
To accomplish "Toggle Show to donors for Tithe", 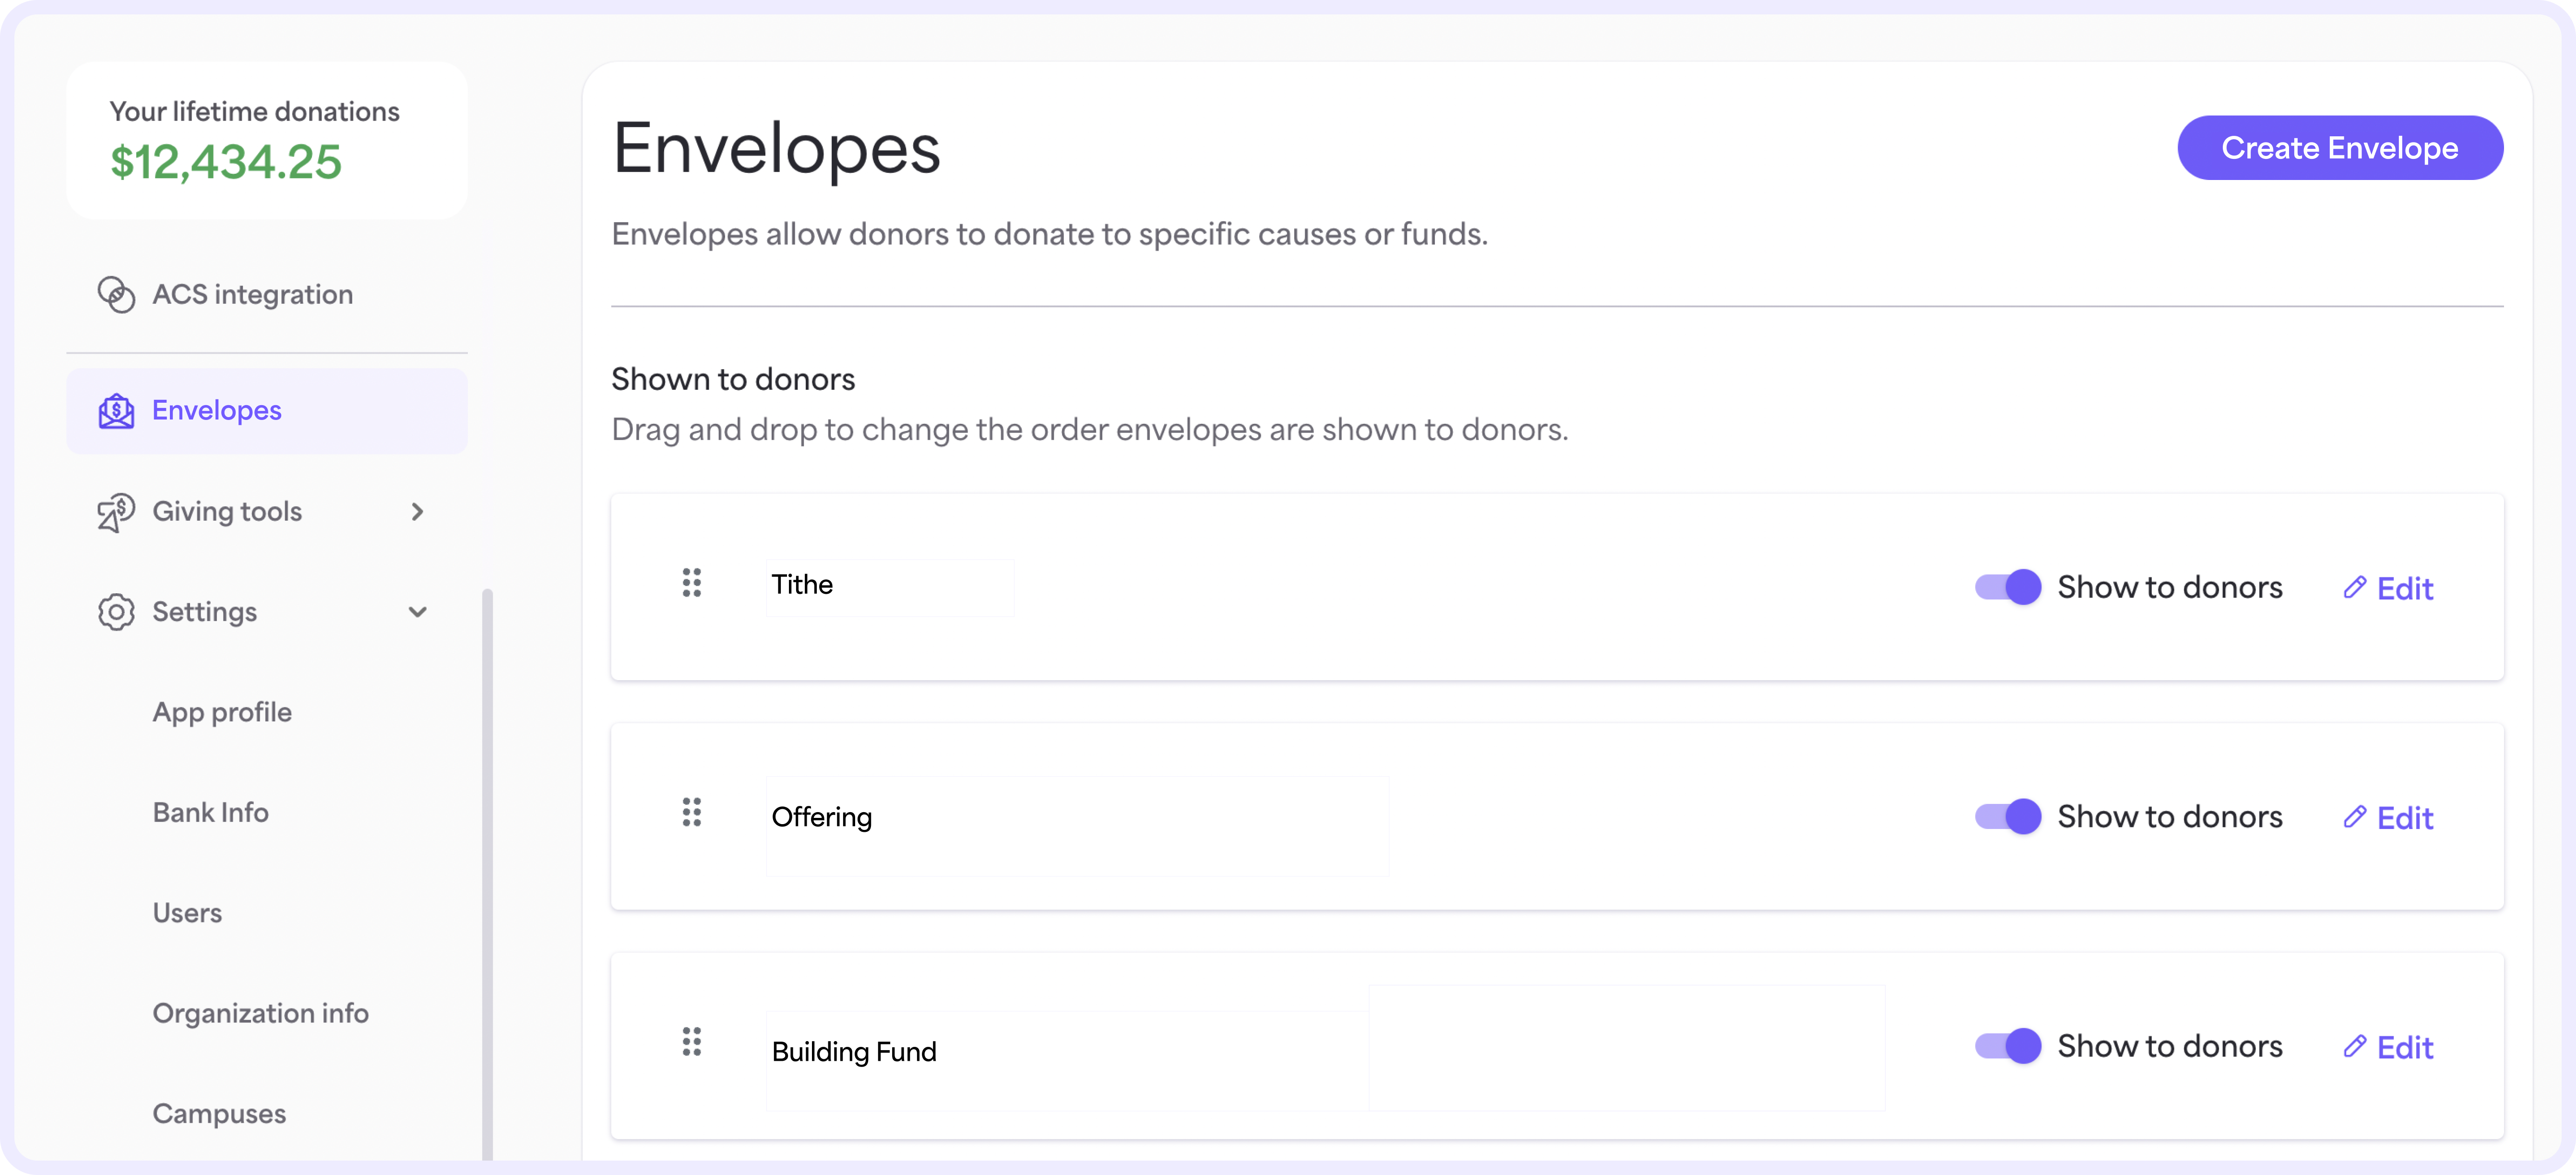I will click(x=2008, y=587).
